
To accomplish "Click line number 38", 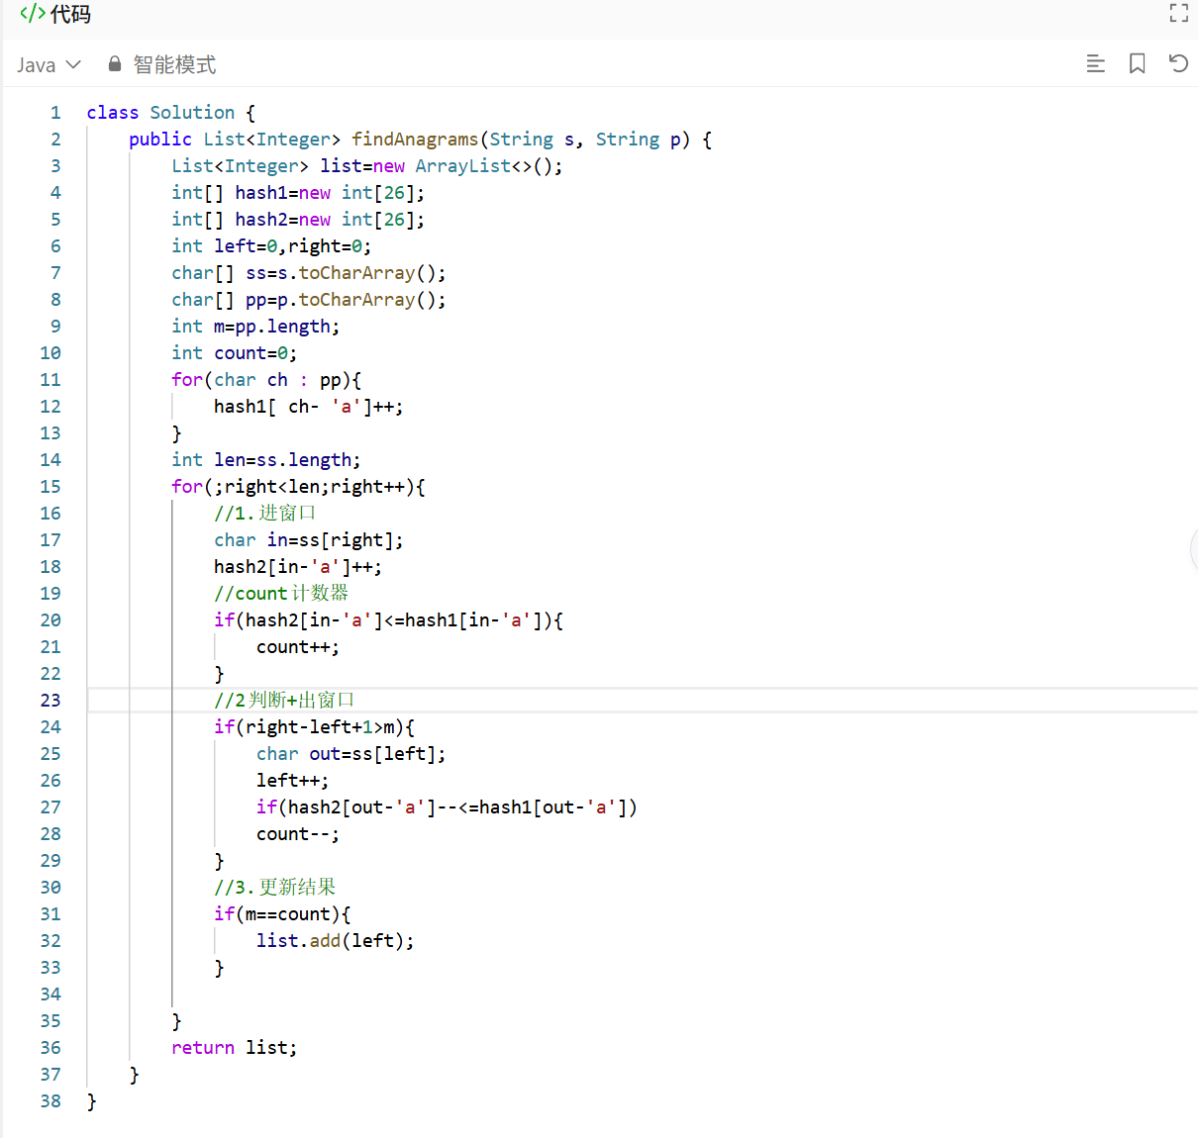I will [x=50, y=1101].
